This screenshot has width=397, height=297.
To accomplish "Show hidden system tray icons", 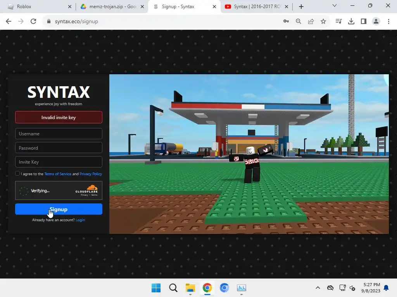I will [318, 288].
